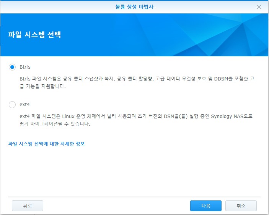
Task: Go back with the 뒤로 button
Action: 28,206
